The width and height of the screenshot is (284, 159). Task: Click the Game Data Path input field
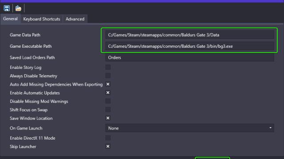tap(189, 35)
